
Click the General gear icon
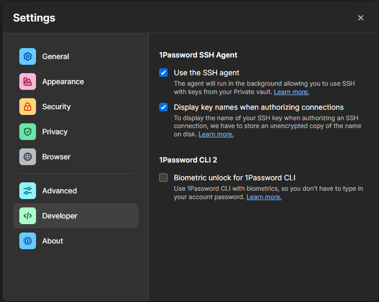pos(28,56)
